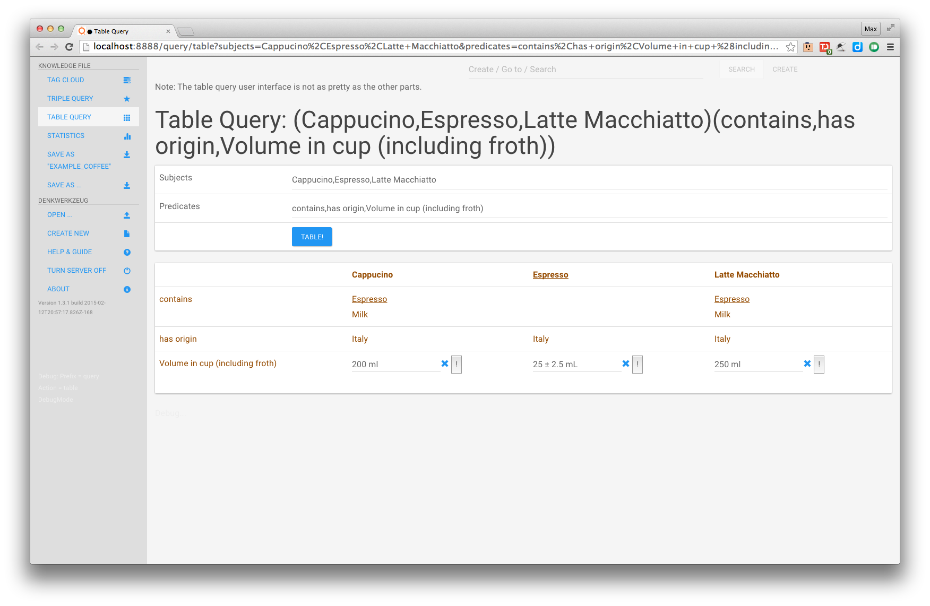The height and width of the screenshot is (606, 930).
Task: Click exclamation button next to 250 ml
Action: (x=819, y=365)
